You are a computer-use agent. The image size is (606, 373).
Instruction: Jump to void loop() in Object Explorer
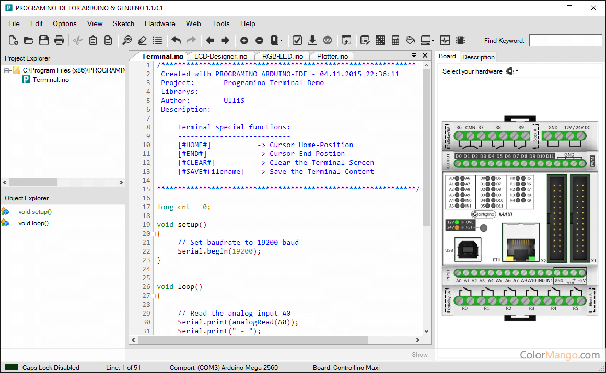[x=33, y=223]
